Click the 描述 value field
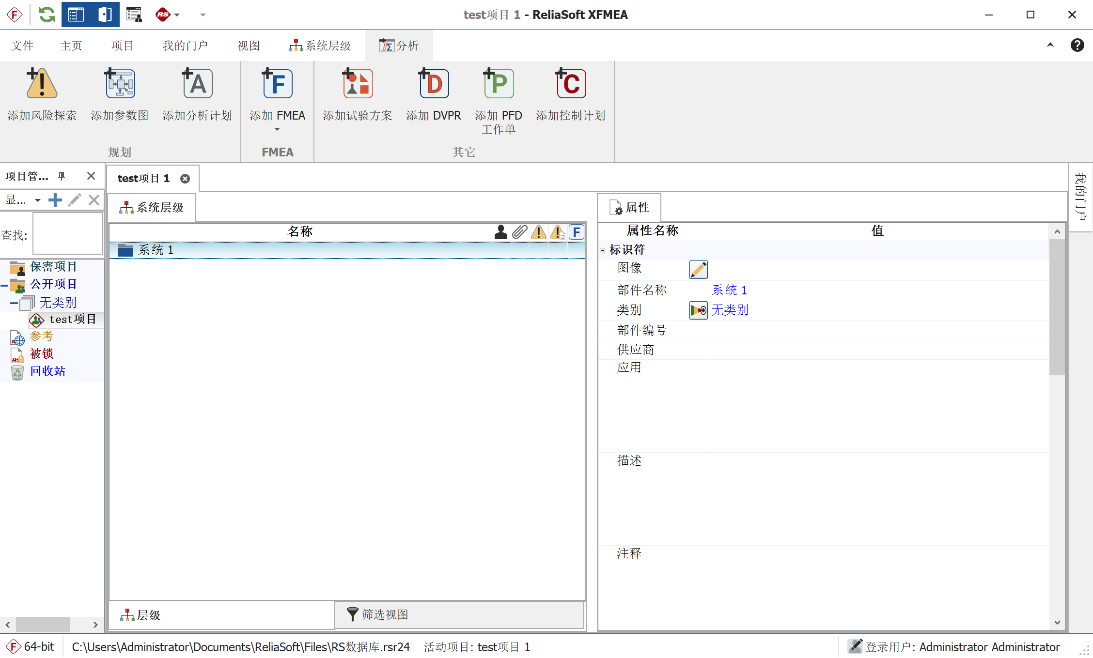The width and height of the screenshot is (1093, 658). pyautogui.click(x=878, y=498)
